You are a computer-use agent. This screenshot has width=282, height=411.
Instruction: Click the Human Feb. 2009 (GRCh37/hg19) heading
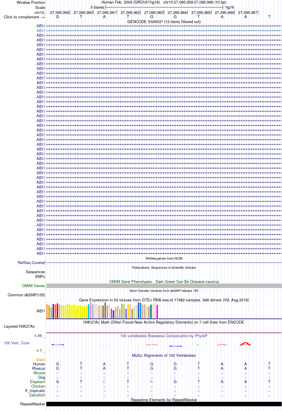tap(131, 2)
